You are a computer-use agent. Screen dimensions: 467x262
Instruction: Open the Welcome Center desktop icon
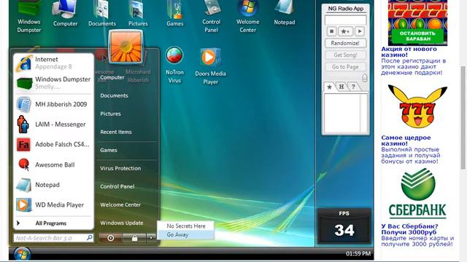coord(248,17)
